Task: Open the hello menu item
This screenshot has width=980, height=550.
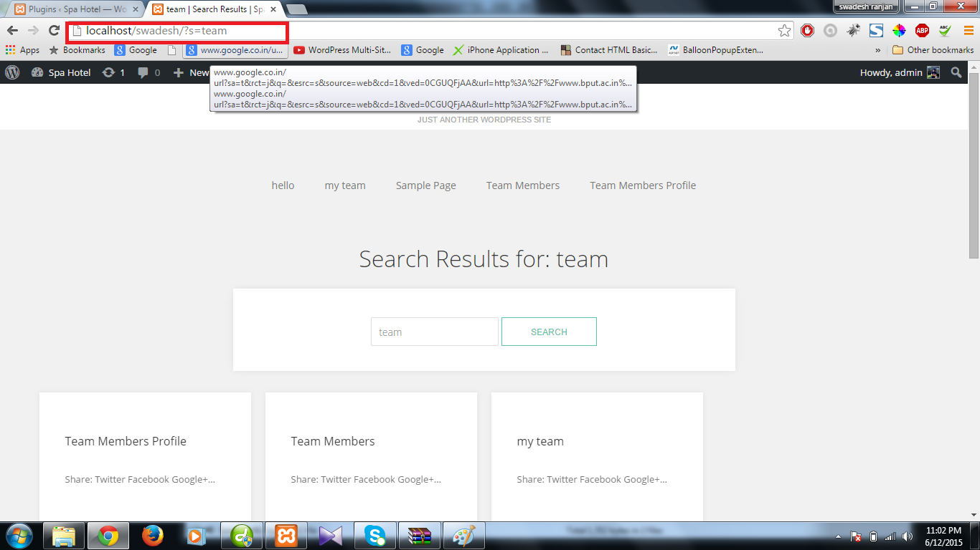Action: point(283,185)
